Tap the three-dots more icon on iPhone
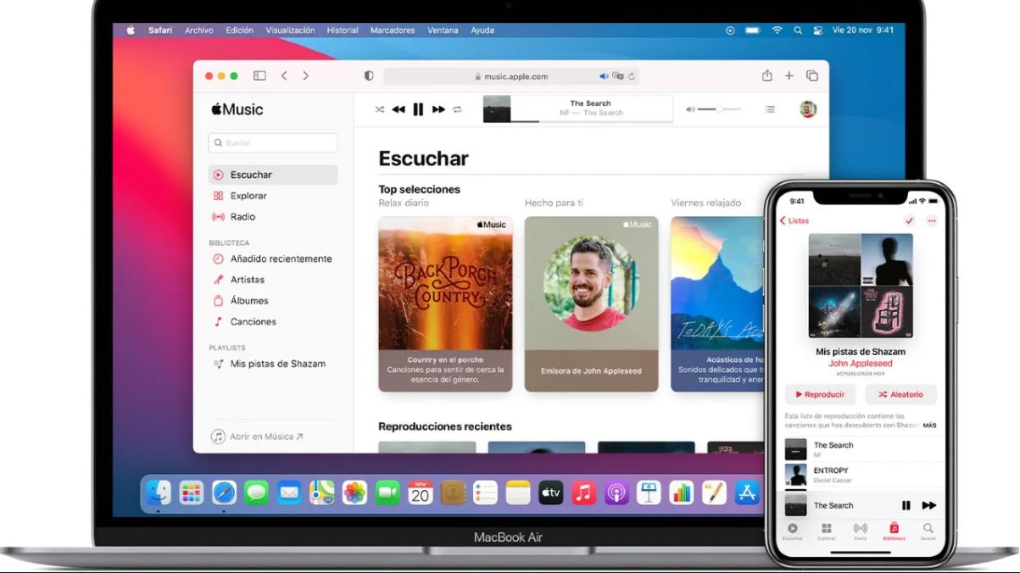The image size is (1020, 573). tap(932, 220)
